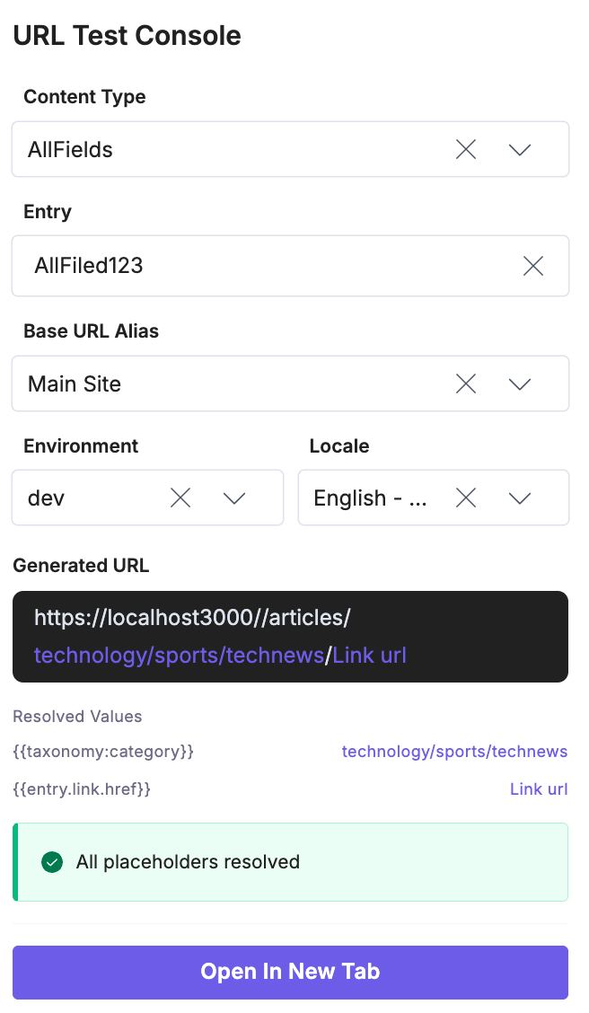The image size is (589, 1013).
Task: Expand the Content Type dropdown chevron
Action: tap(520, 150)
